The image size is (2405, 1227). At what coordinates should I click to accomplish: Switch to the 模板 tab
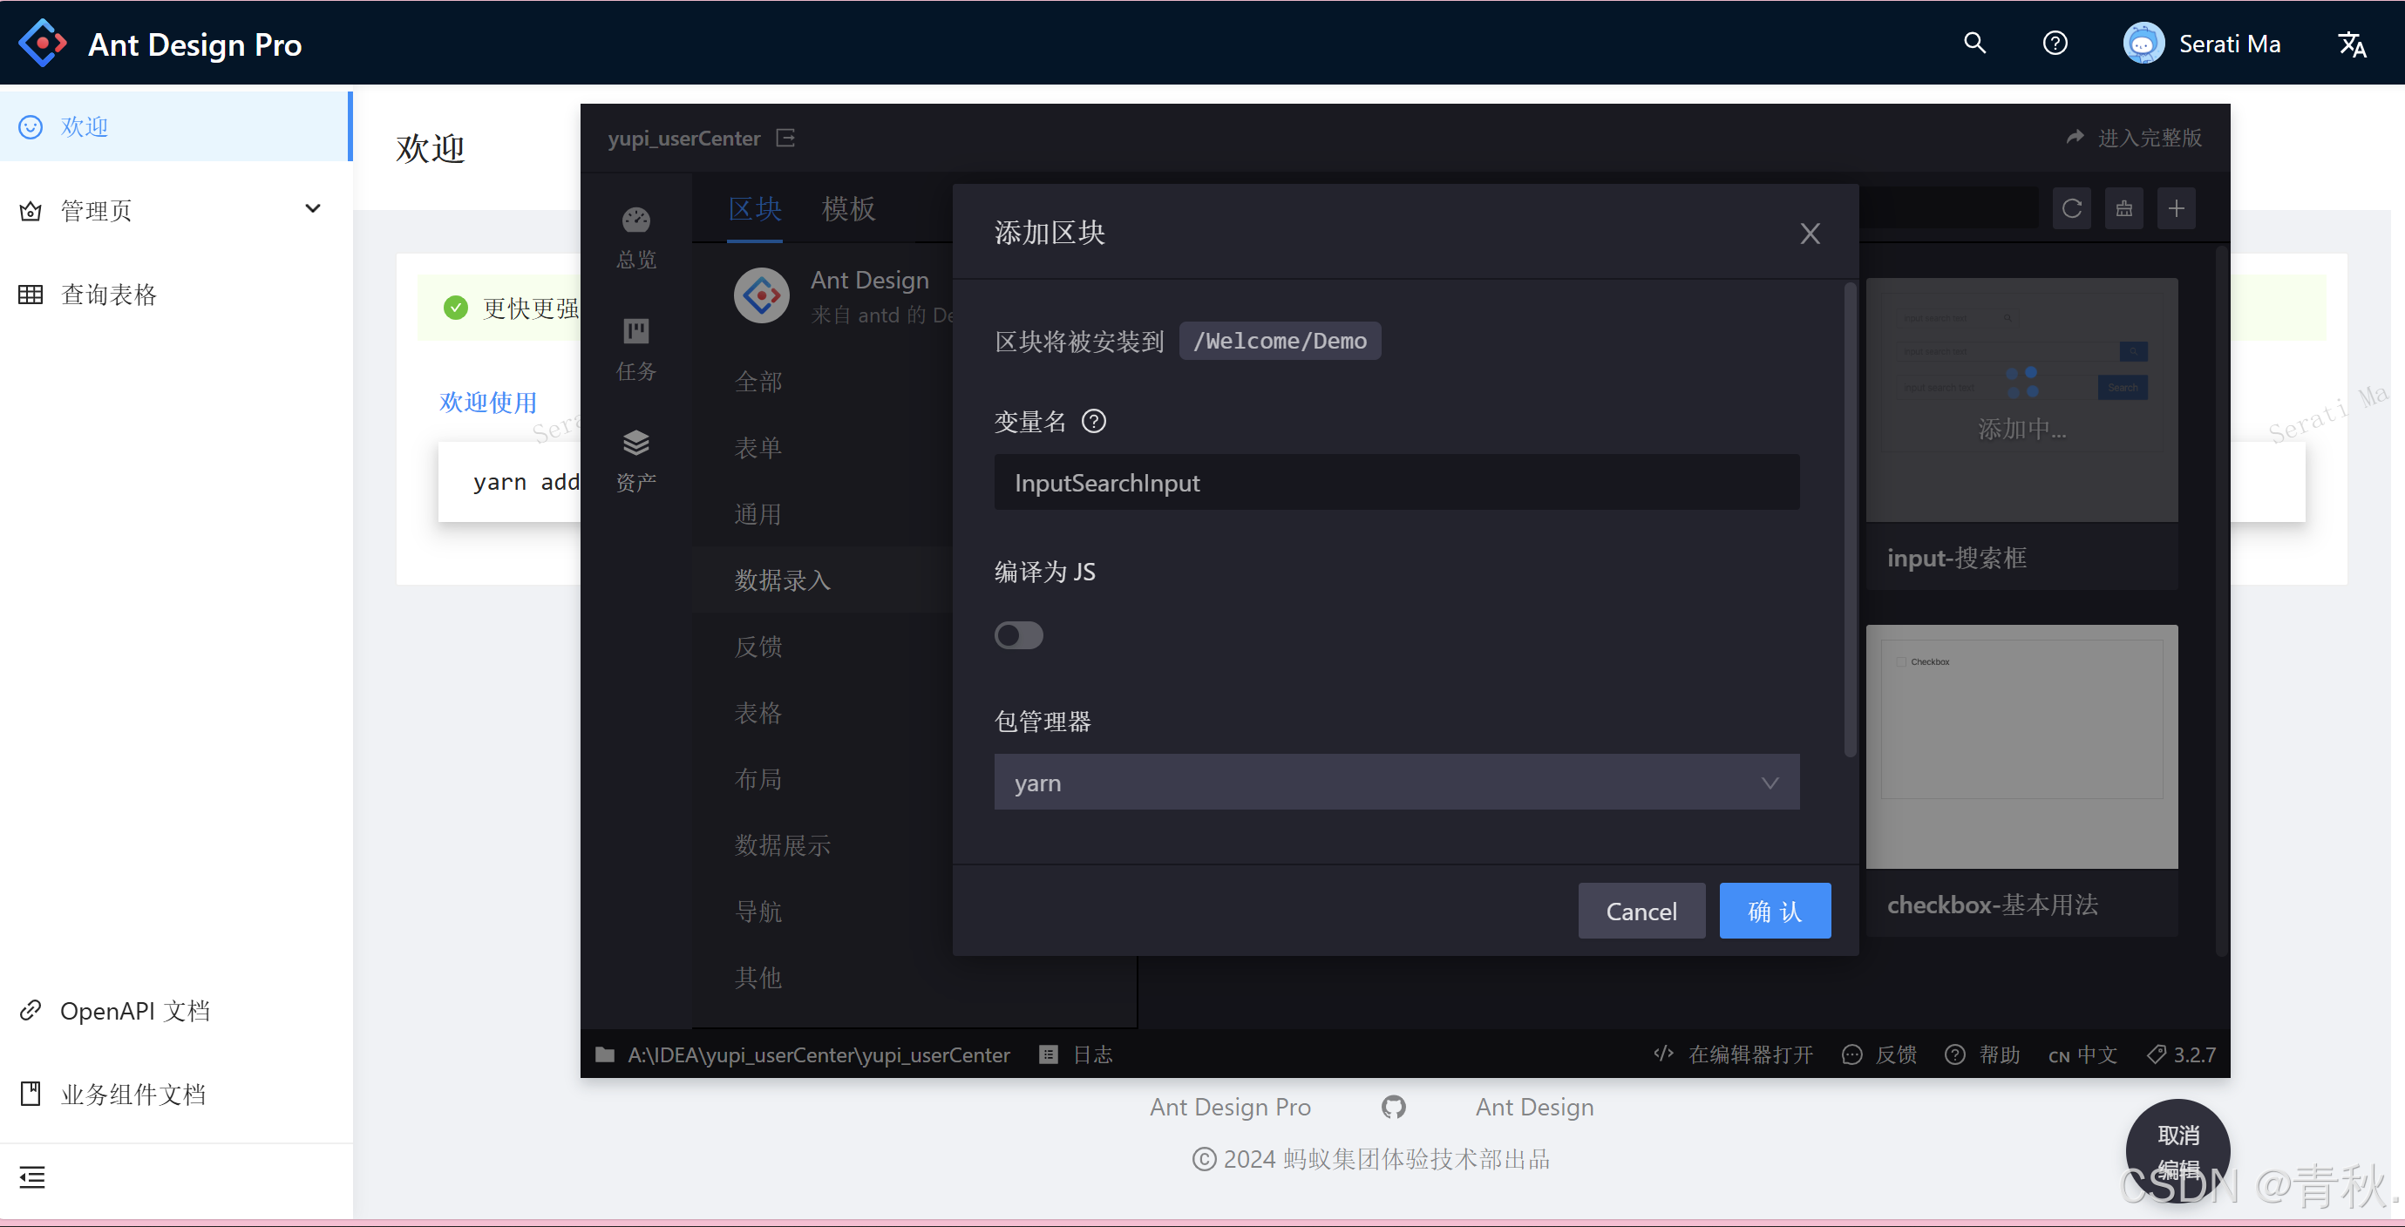848,208
